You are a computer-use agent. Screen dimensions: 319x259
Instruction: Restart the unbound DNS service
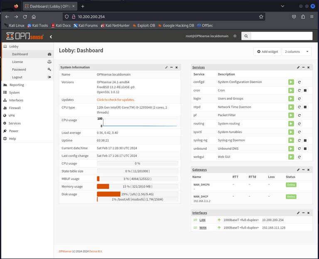pyautogui.click(x=299, y=149)
